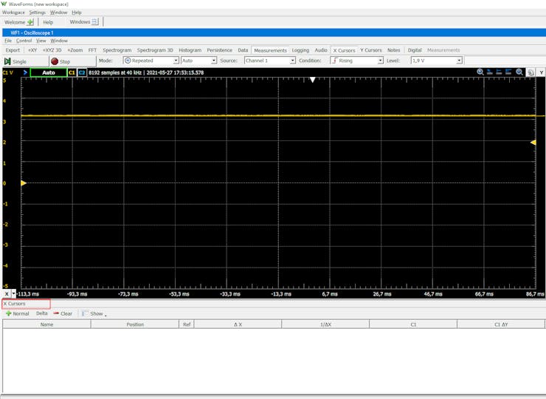Open the Spectrogram view
546x399 pixels.
(117, 50)
